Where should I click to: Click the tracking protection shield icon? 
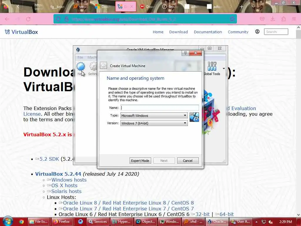(58, 19)
